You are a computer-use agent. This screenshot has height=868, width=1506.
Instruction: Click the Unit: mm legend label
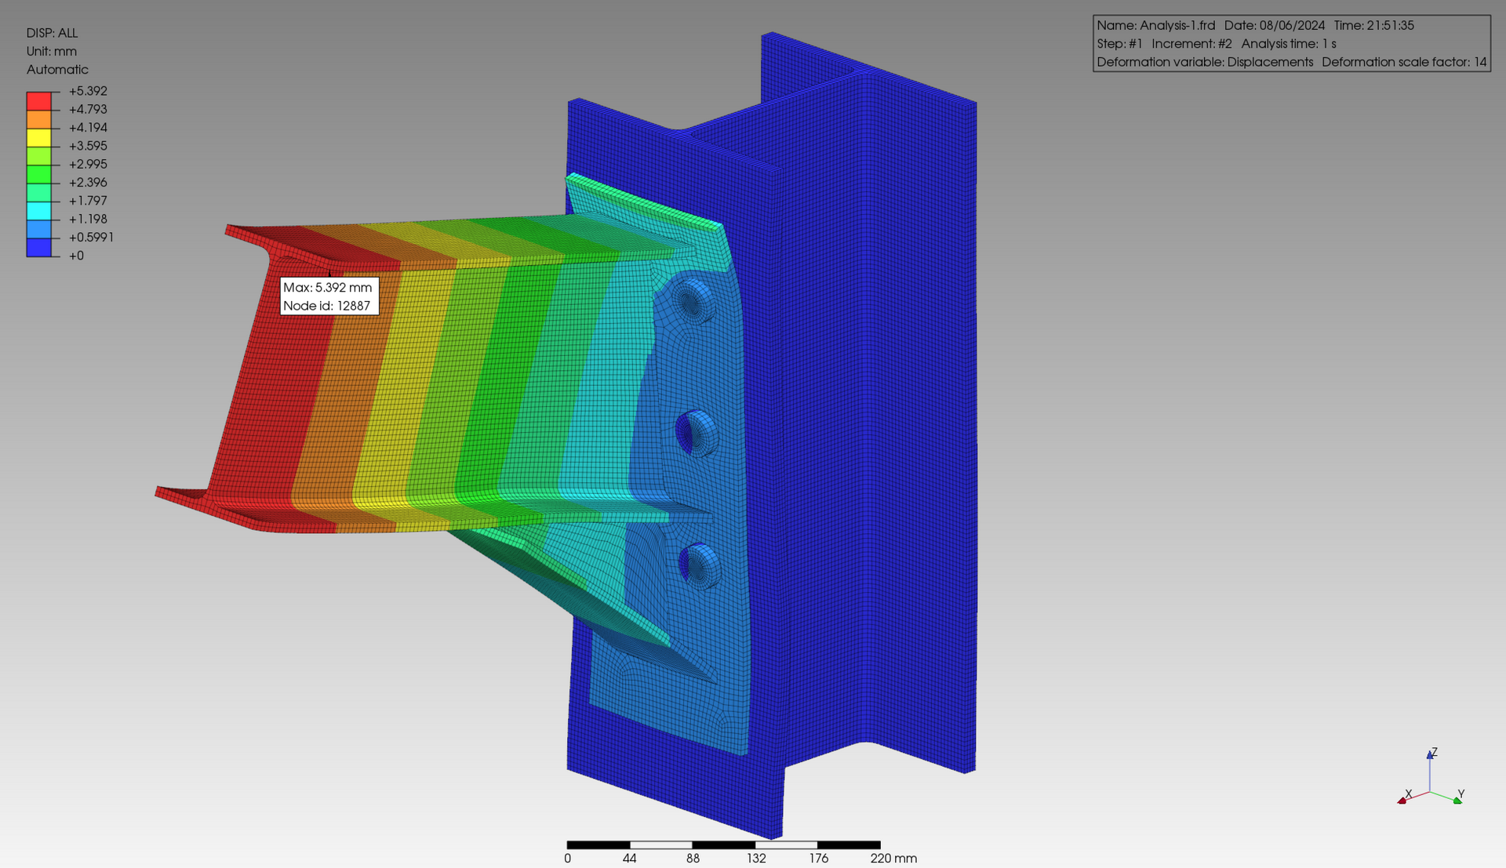click(51, 51)
